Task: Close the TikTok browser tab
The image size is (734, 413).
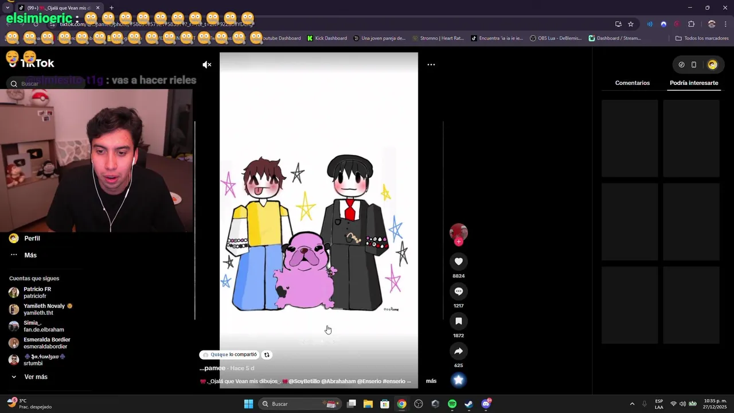Action: (97, 7)
